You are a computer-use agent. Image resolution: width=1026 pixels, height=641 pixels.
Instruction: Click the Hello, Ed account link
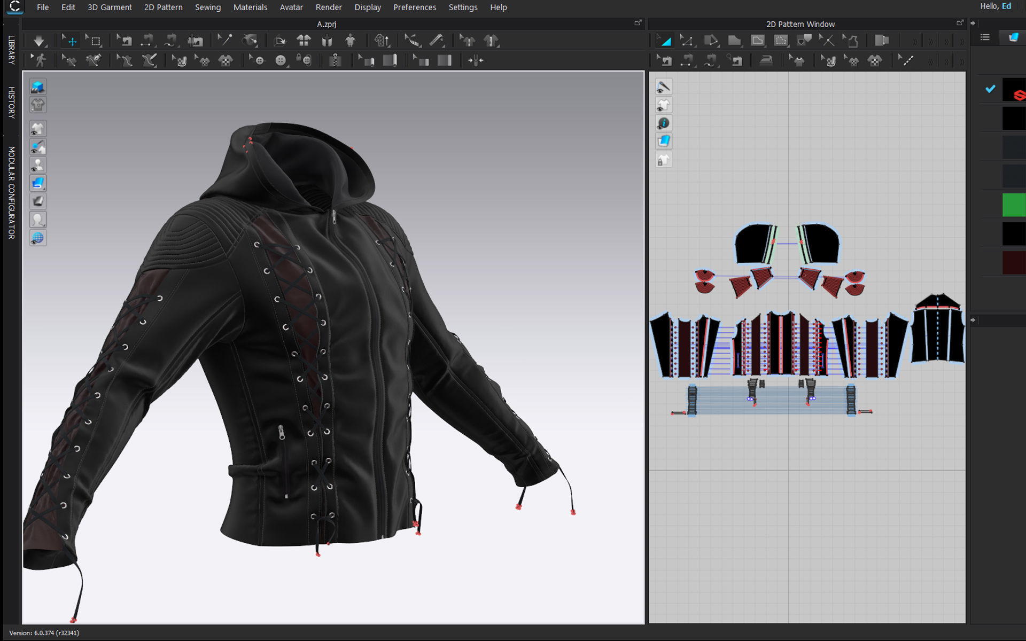995,6
